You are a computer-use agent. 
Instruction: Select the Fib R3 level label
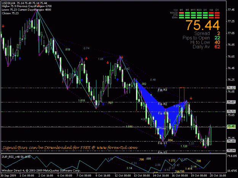[x=162, y=90]
